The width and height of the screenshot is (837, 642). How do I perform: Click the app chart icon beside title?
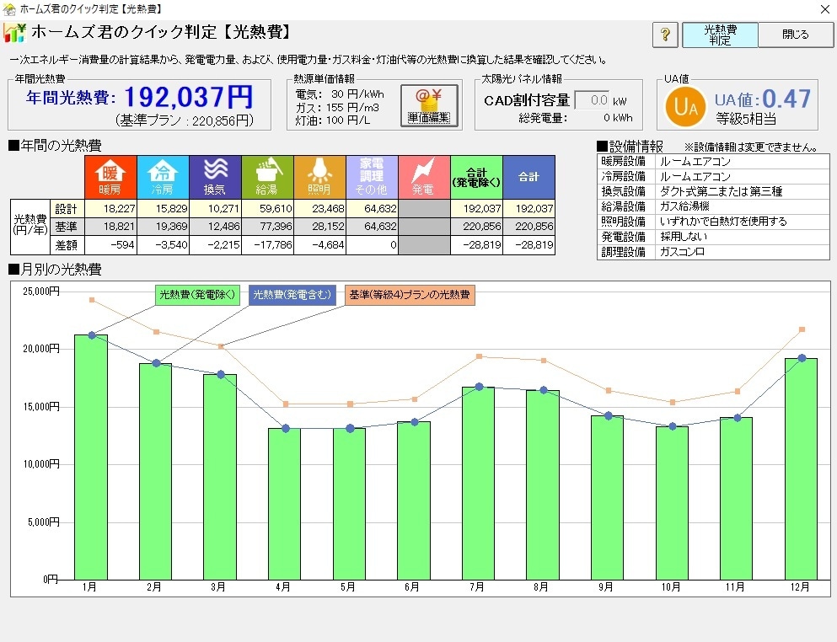[x=14, y=33]
